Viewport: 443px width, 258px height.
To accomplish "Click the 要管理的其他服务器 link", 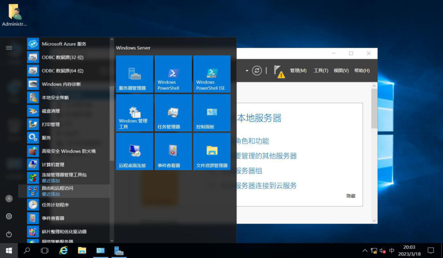I will coord(266,156).
